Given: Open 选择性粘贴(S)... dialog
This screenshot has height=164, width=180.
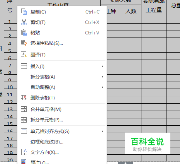Looking at the screenshot, I should (x=62, y=43).
